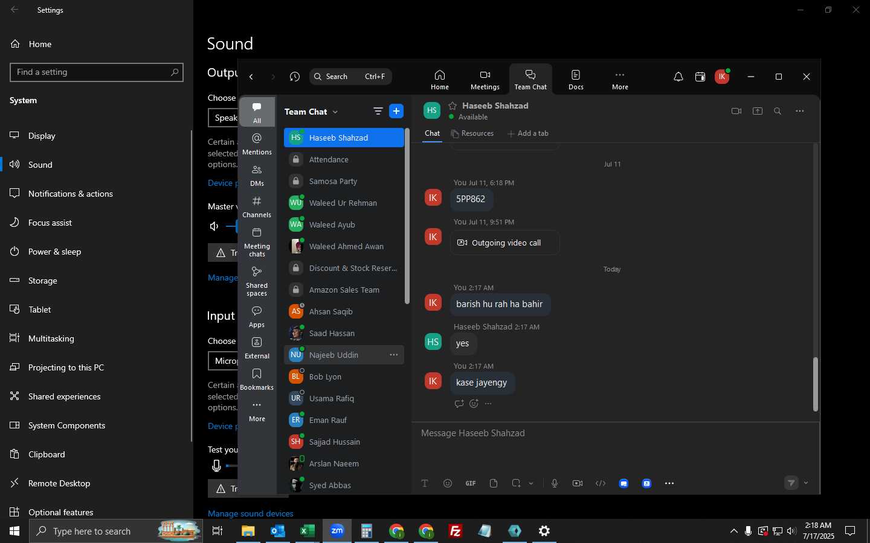Select Notifications & actions in Settings

[x=97, y=194]
